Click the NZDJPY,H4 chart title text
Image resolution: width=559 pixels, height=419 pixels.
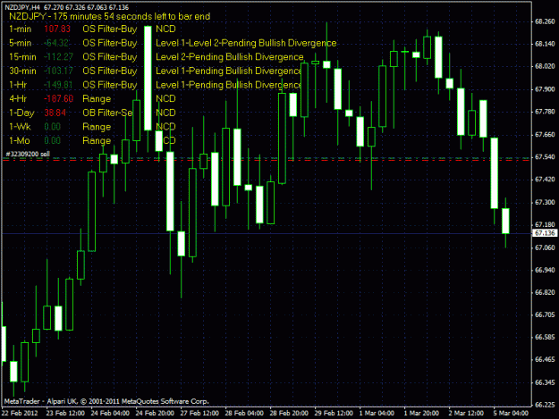tap(22, 7)
